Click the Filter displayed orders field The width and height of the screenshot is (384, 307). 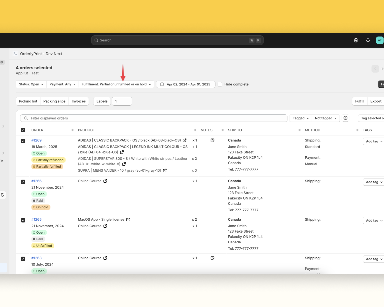tap(154, 118)
